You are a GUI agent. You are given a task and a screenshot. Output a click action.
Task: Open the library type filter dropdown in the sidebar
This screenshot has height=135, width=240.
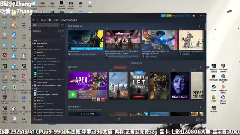click(44, 31)
